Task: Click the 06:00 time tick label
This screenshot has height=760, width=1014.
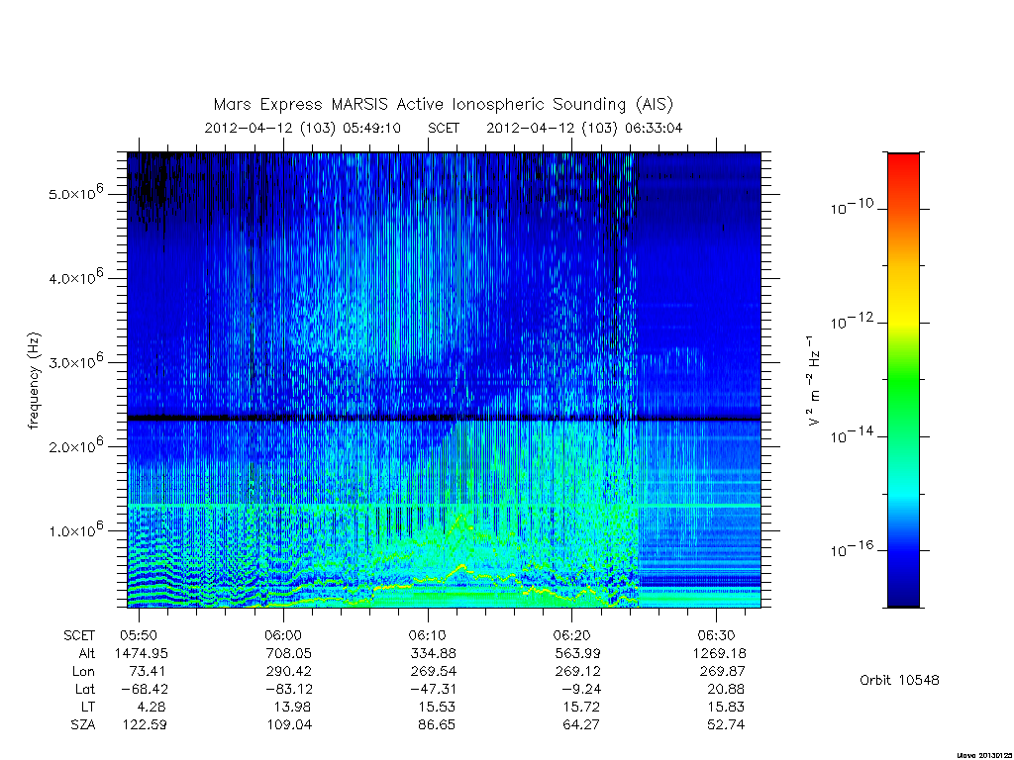Action: (283, 635)
